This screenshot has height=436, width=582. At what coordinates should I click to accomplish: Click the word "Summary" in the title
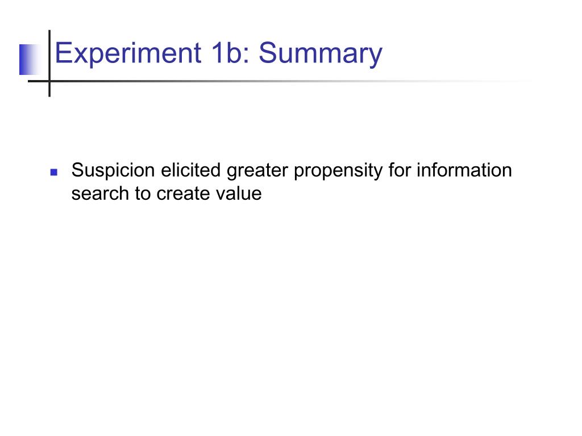click(x=321, y=54)
